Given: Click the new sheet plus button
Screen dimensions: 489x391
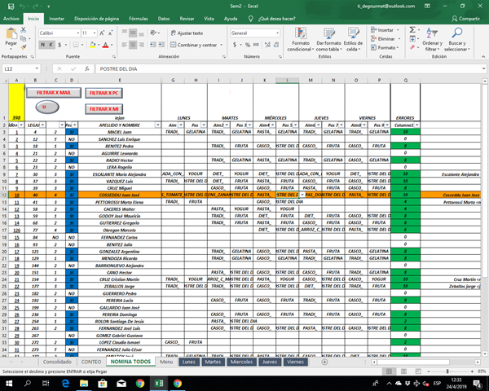Looking at the screenshot, I should 324,362.
